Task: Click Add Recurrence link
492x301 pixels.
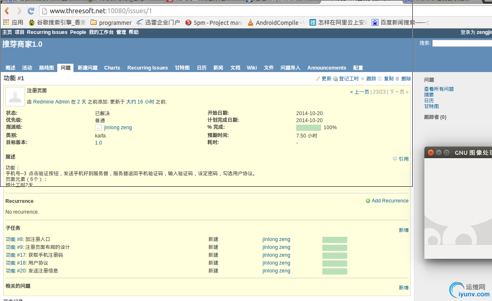Action: click(x=390, y=201)
